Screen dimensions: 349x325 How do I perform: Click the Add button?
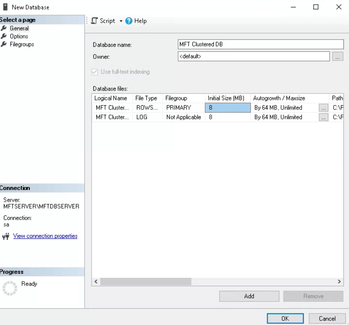[x=249, y=296]
